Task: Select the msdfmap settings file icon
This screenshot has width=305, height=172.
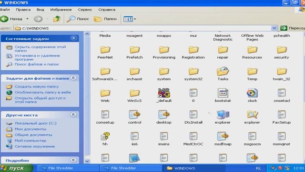Action: (223, 136)
